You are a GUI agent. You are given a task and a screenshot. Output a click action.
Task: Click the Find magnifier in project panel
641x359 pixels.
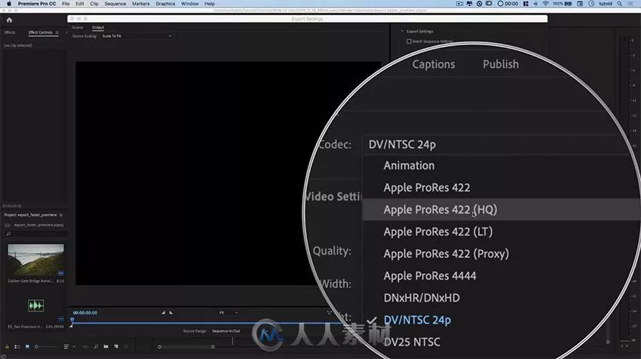(x=96, y=347)
